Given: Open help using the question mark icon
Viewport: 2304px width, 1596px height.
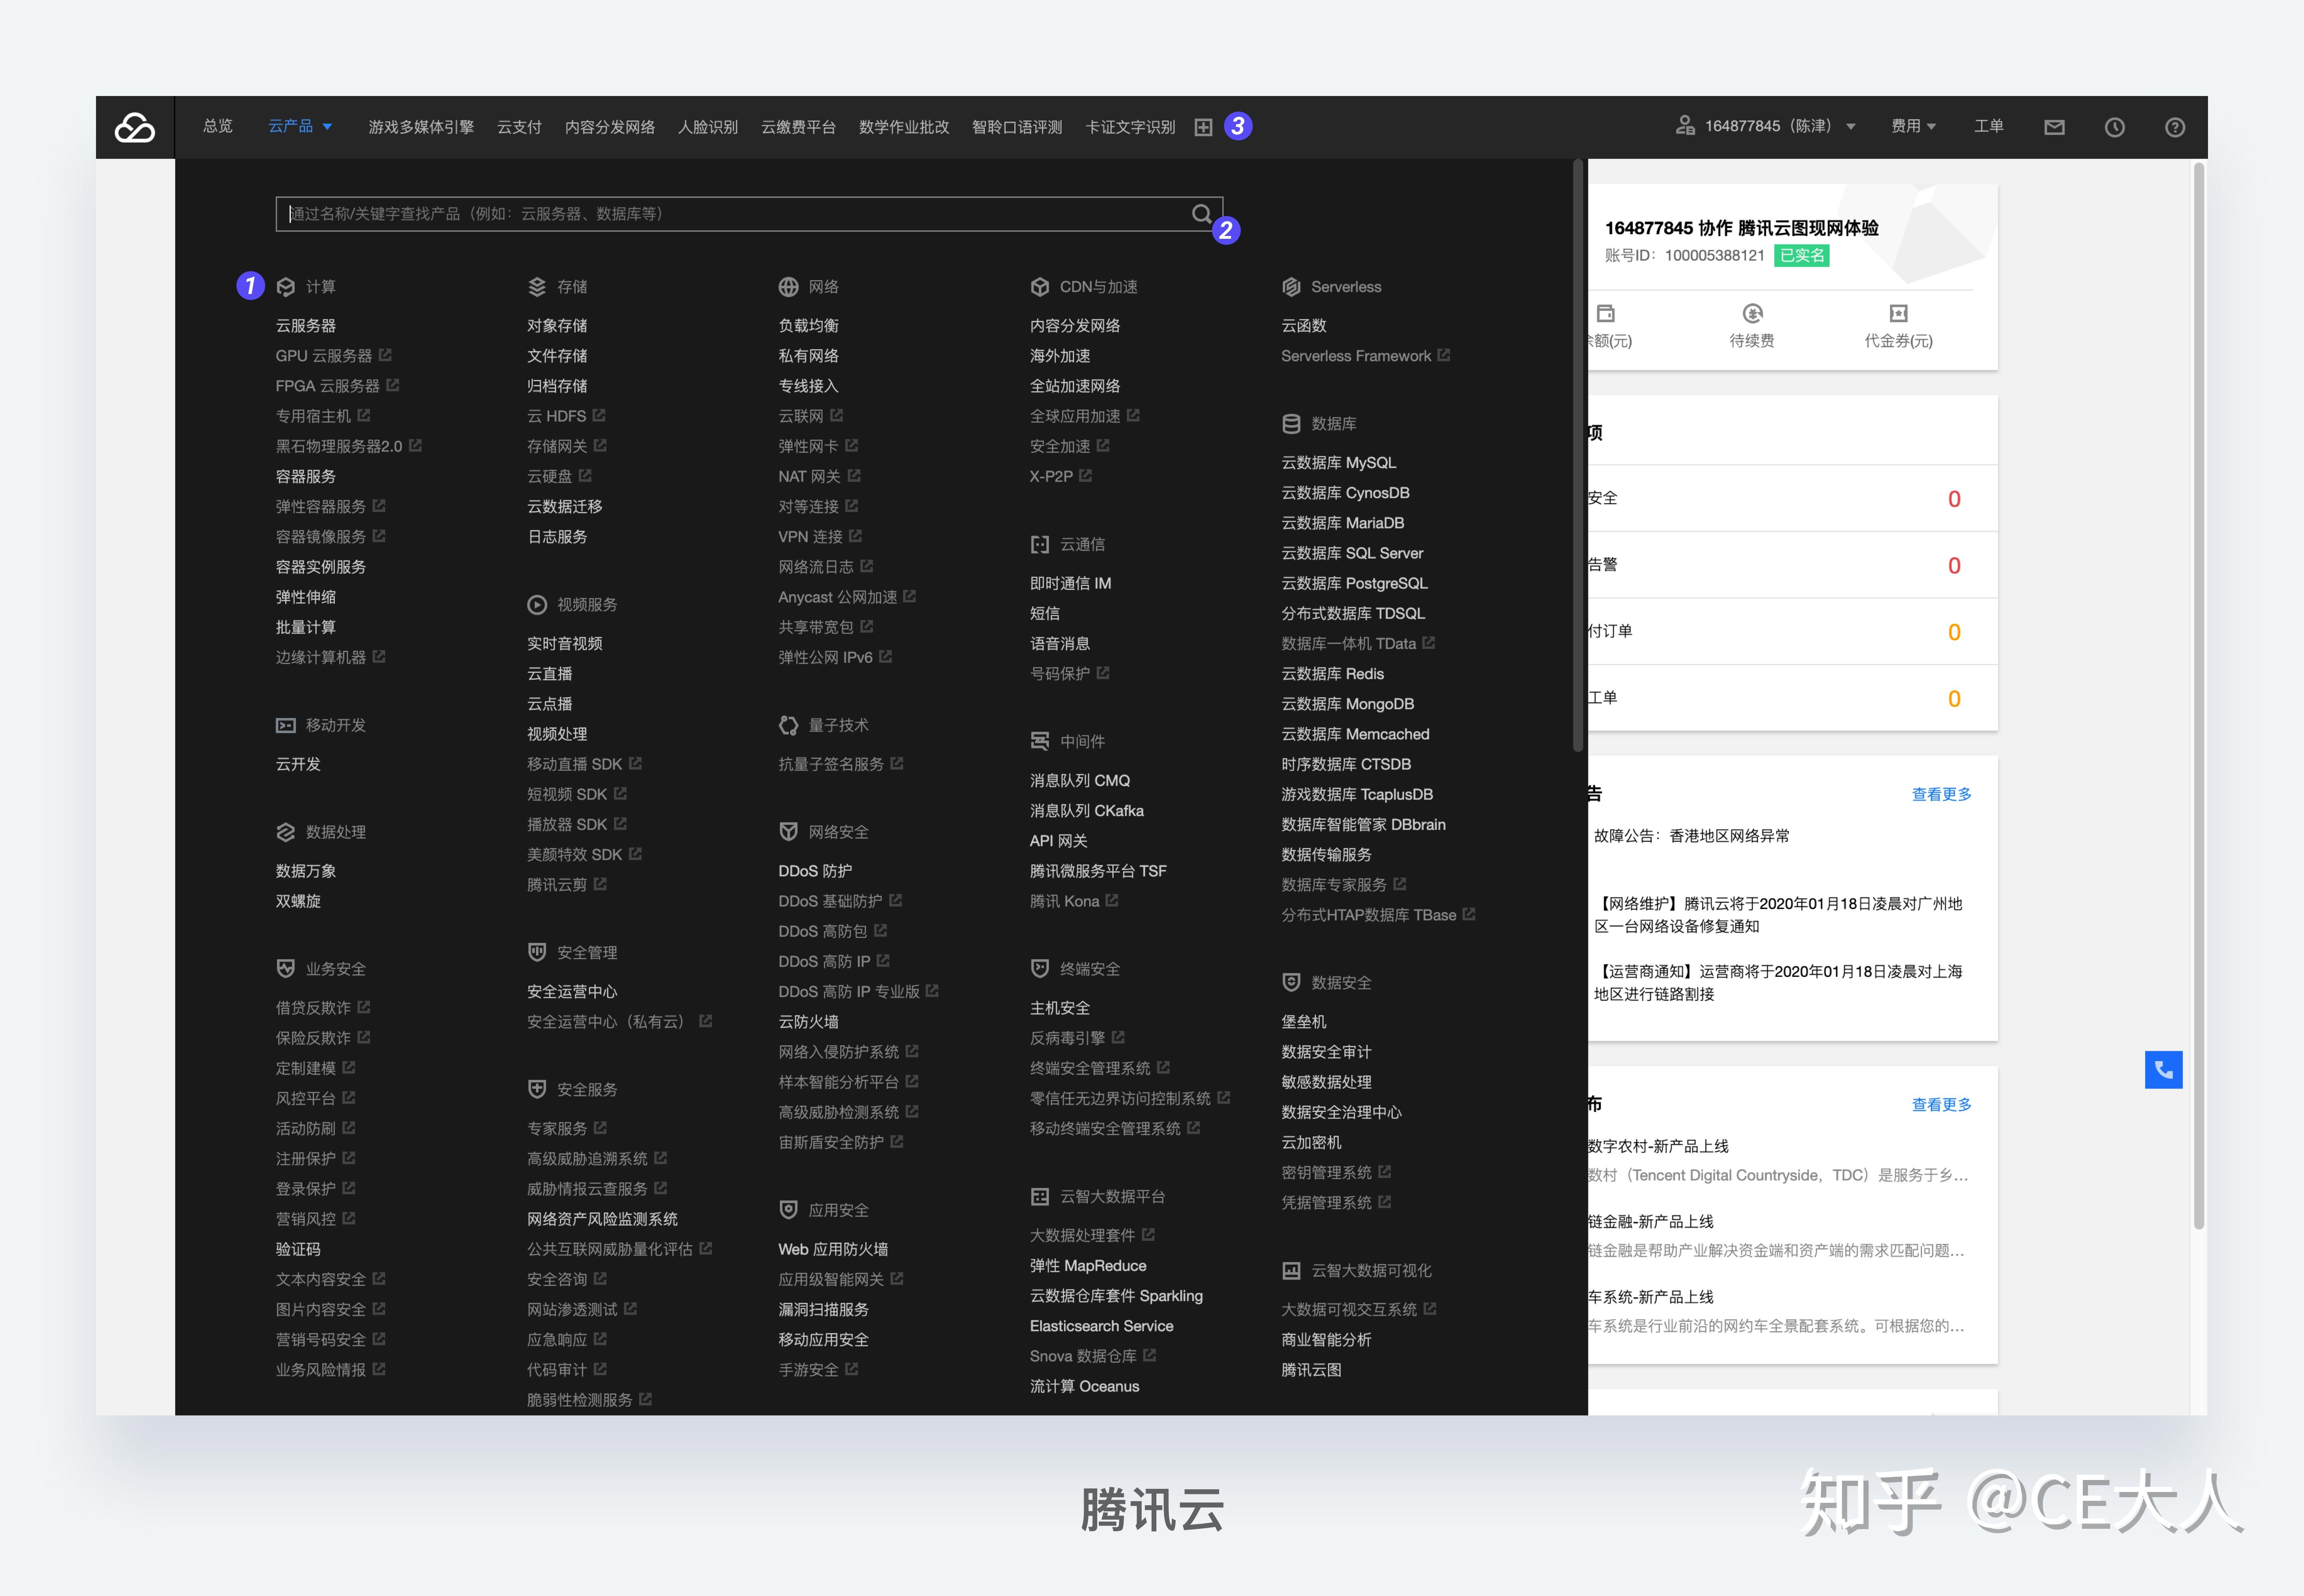Looking at the screenshot, I should 2175,127.
